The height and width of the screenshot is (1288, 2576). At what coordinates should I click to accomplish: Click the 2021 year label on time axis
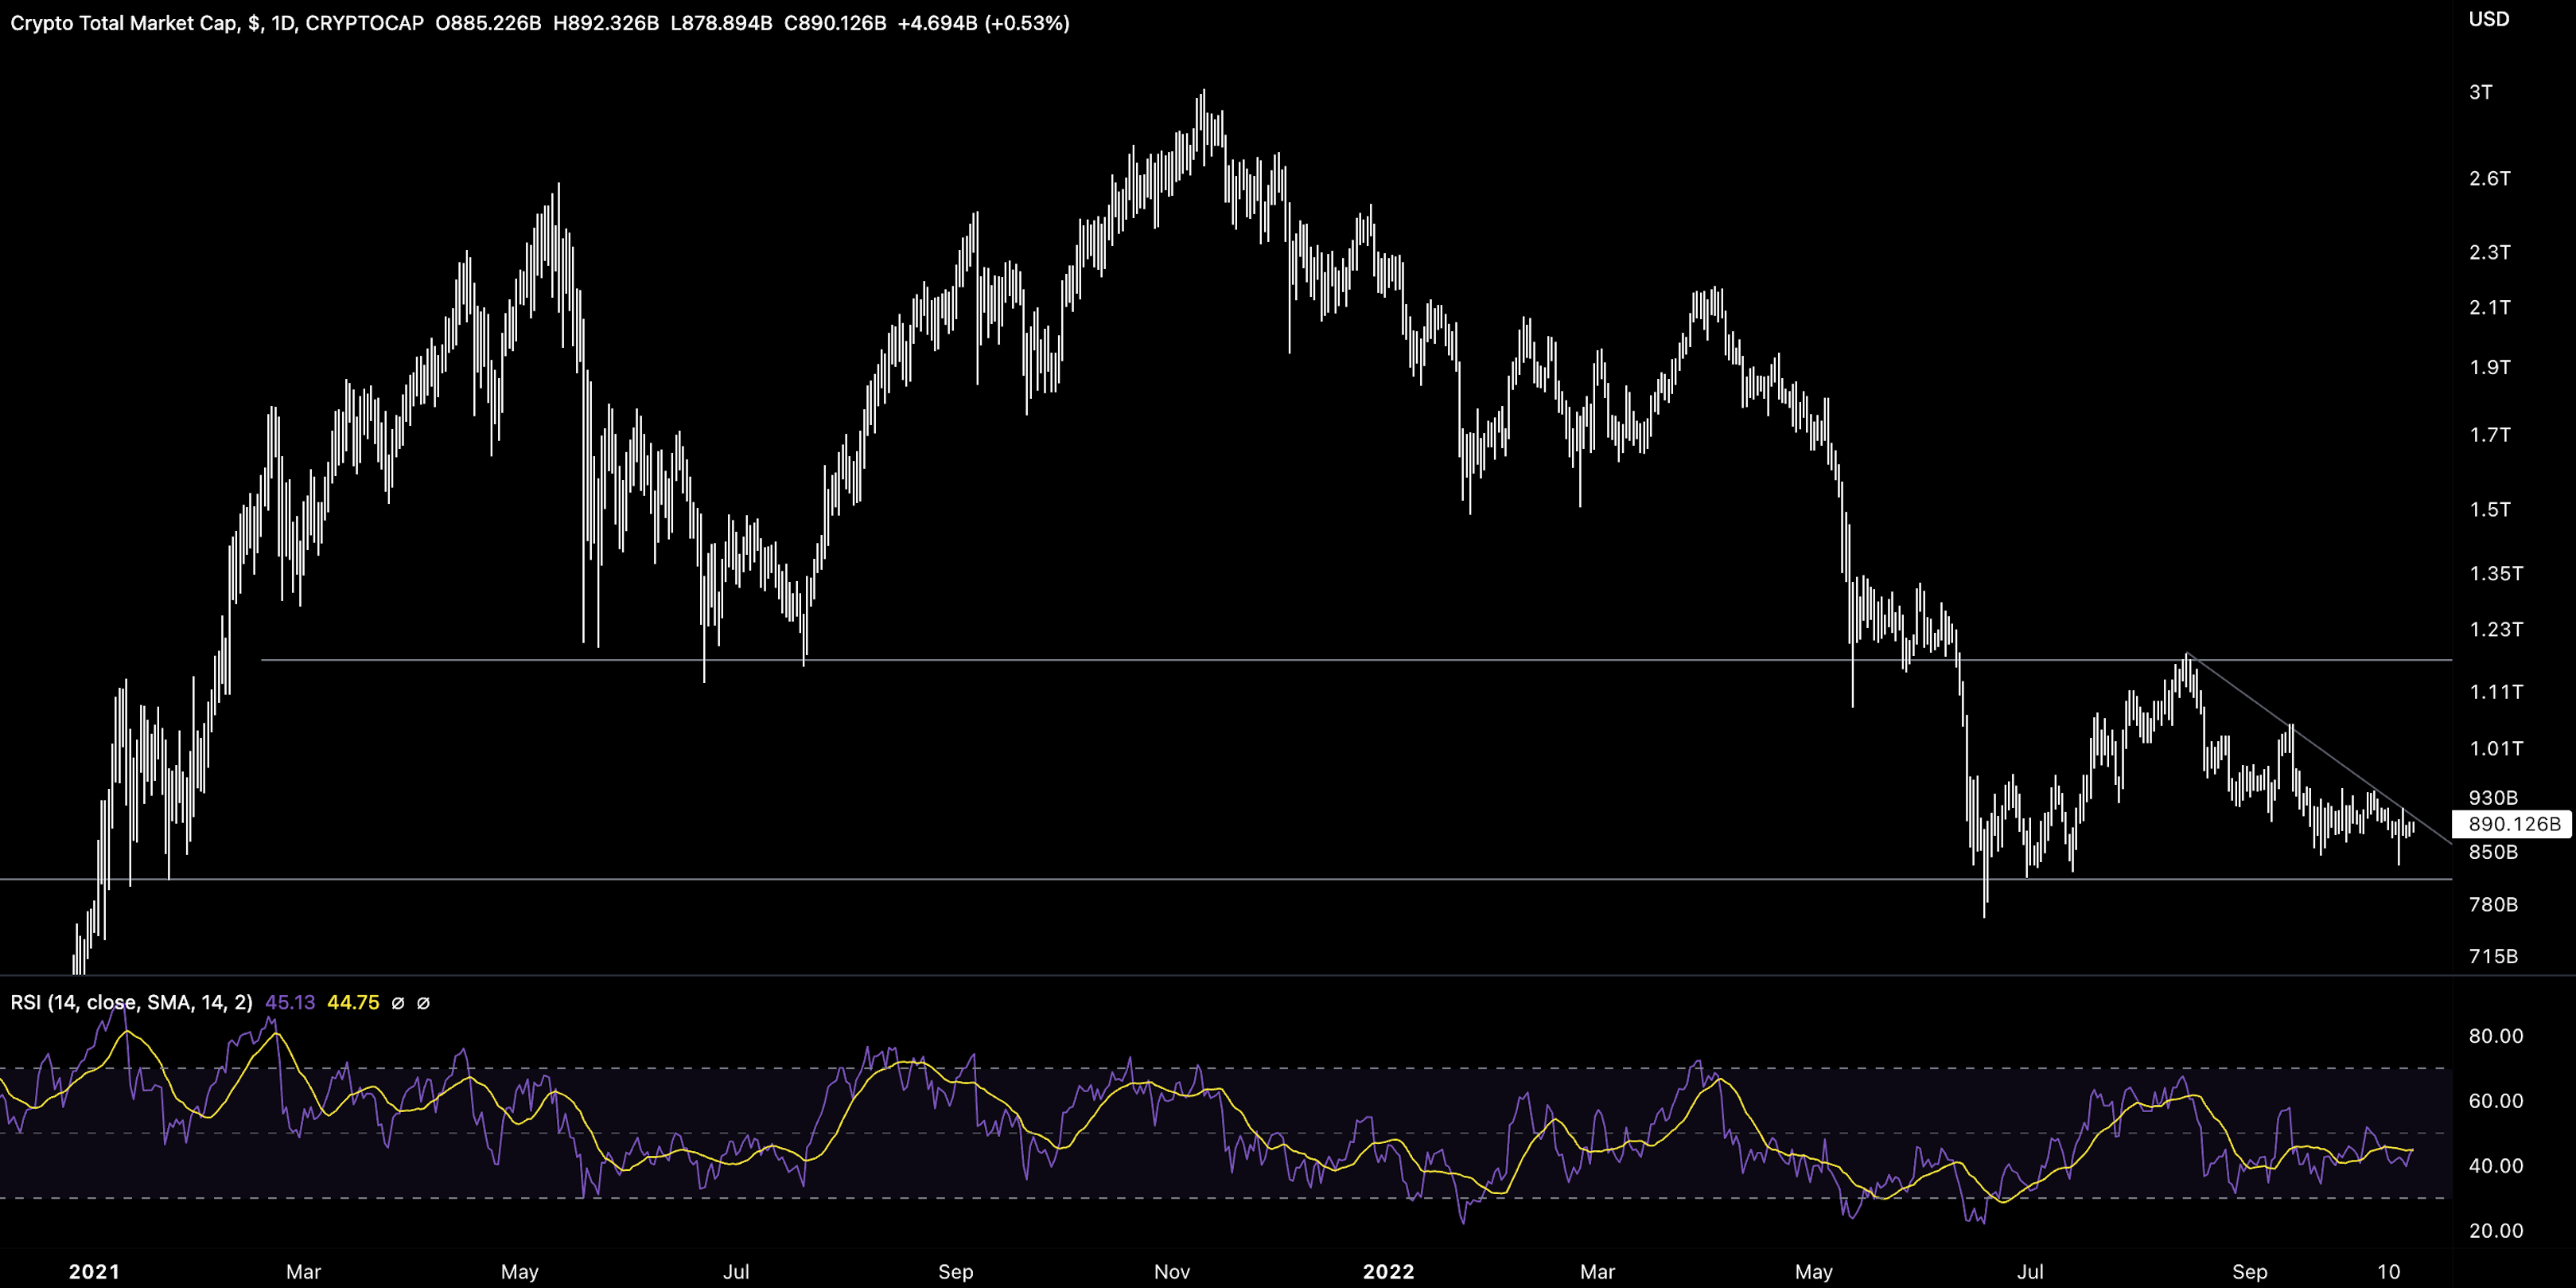coord(94,1272)
